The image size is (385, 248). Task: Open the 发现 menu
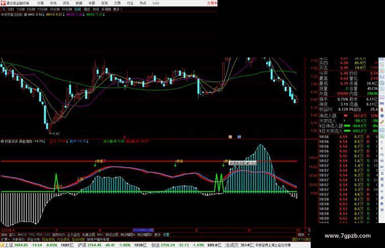click(x=104, y=3)
